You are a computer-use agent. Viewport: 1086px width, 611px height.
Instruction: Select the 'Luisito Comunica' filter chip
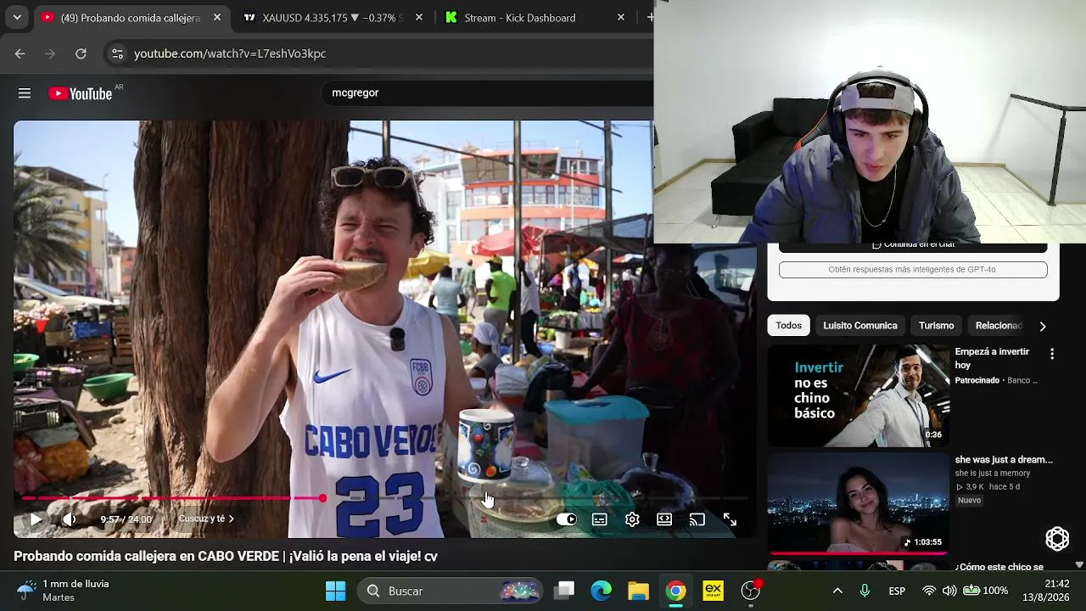point(860,326)
